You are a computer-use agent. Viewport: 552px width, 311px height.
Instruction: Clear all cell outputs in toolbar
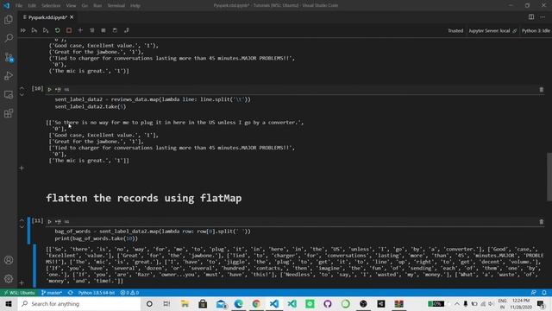click(x=92, y=31)
